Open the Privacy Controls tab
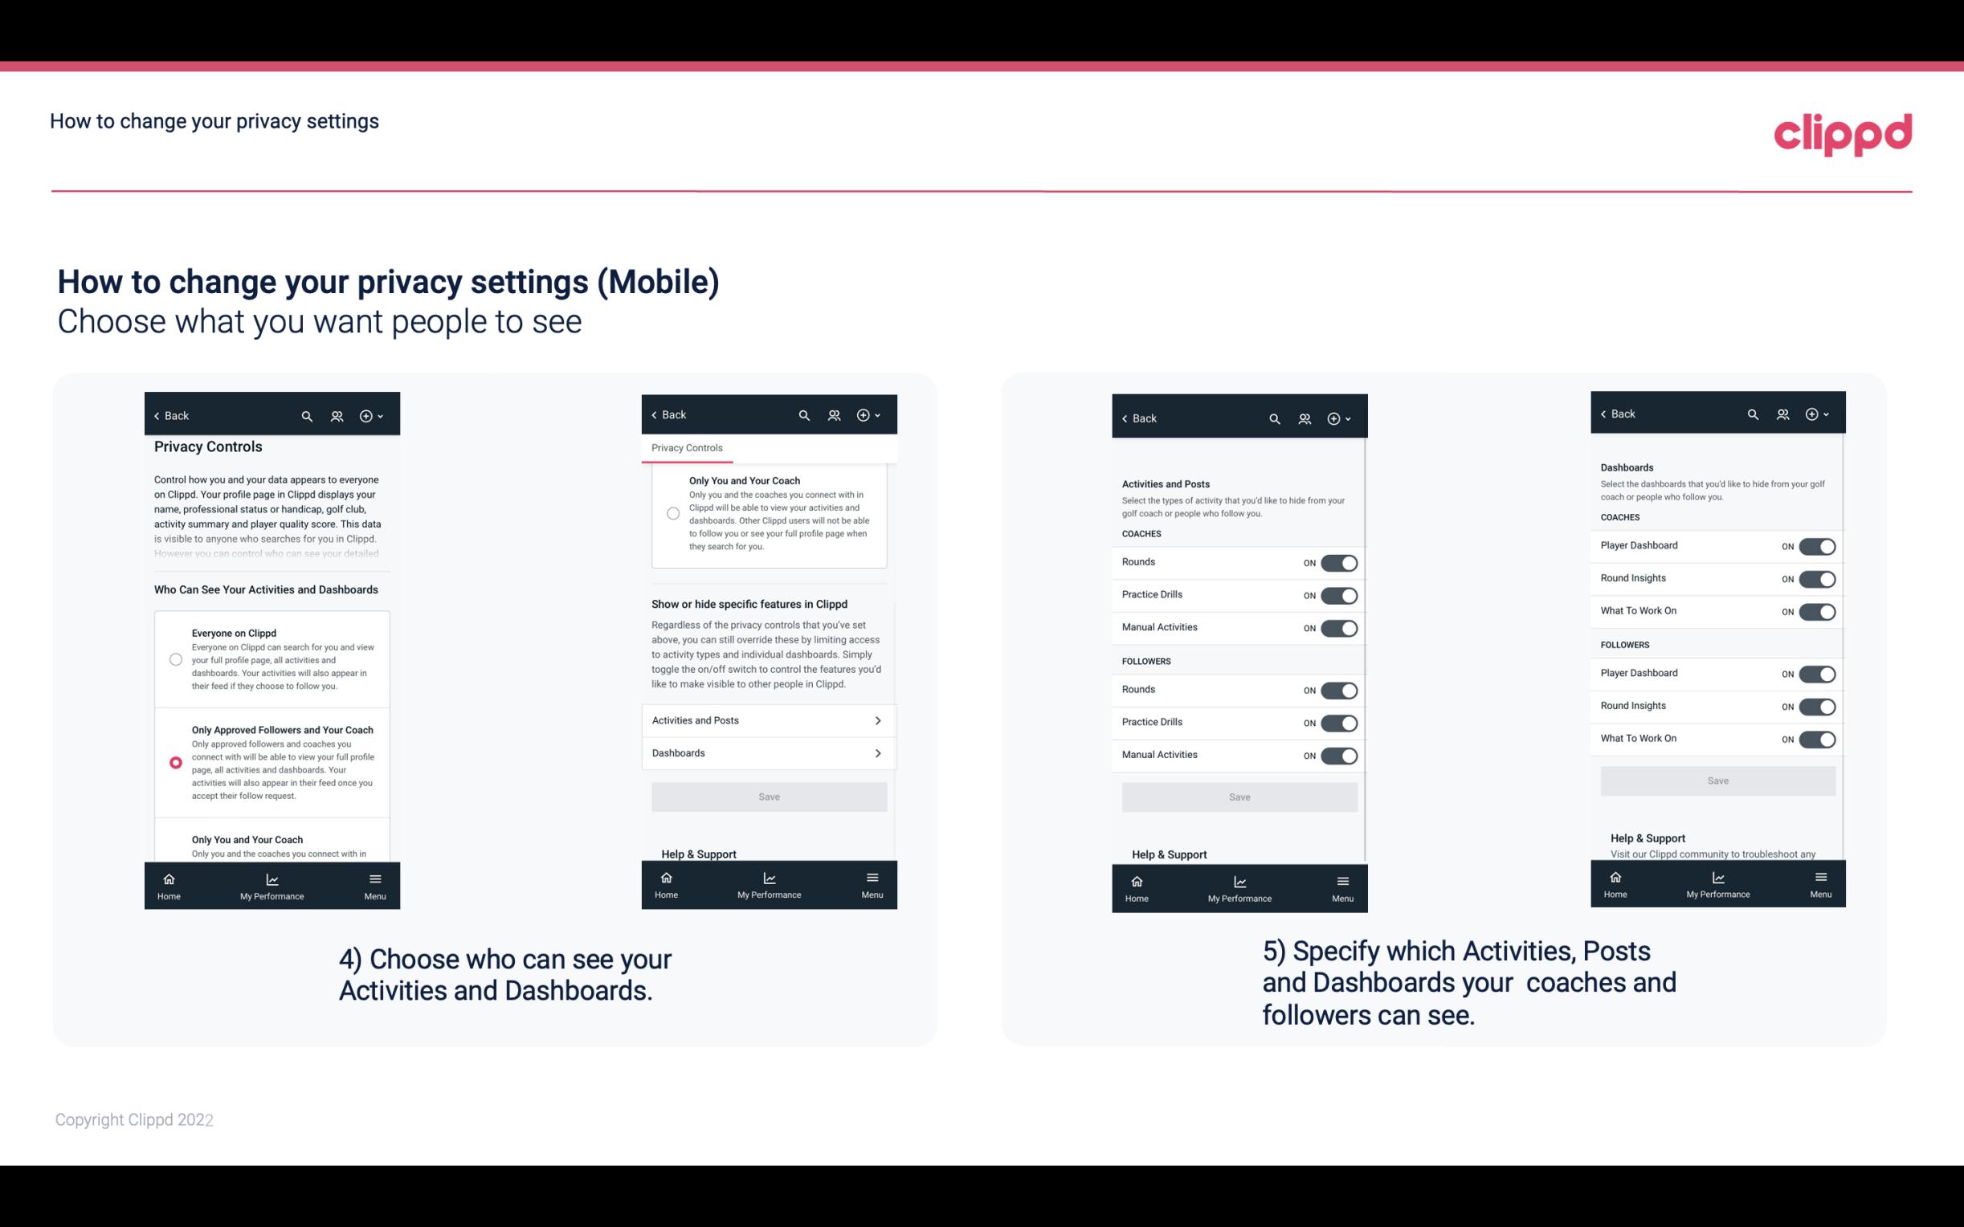The height and width of the screenshot is (1227, 1964). click(686, 448)
